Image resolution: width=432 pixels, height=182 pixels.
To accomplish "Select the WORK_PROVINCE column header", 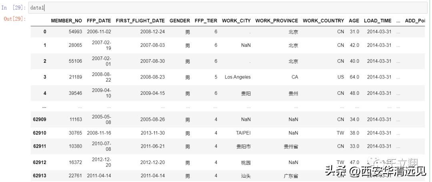I will [x=276, y=21].
